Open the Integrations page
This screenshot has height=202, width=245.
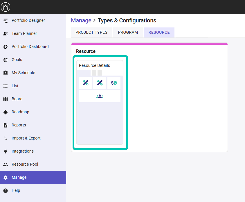coord(33,151)
